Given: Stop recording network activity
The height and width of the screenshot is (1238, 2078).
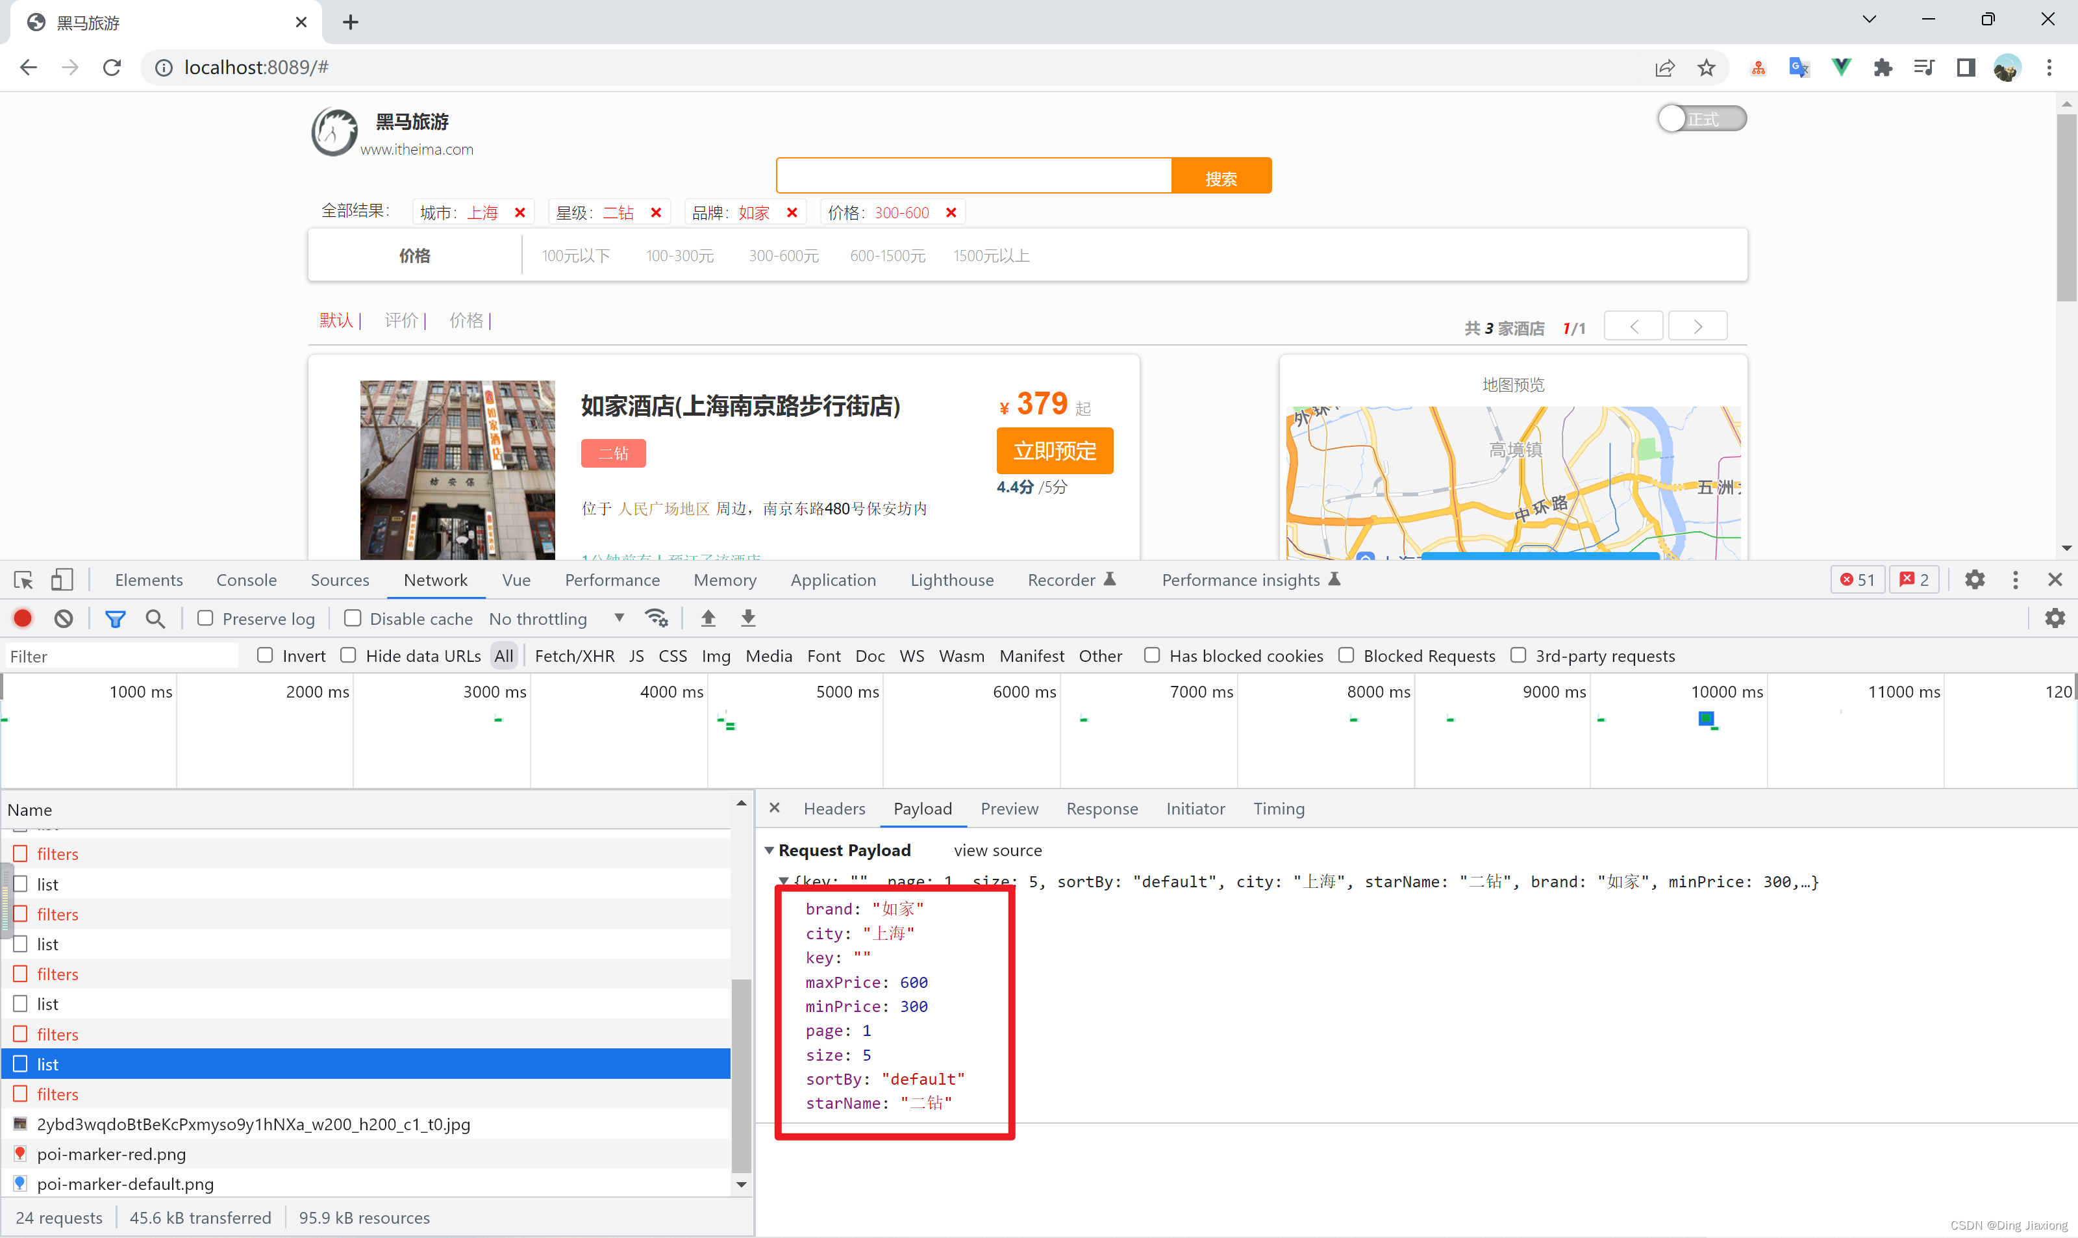Looking at the screenshot, I should pos(23,618).
